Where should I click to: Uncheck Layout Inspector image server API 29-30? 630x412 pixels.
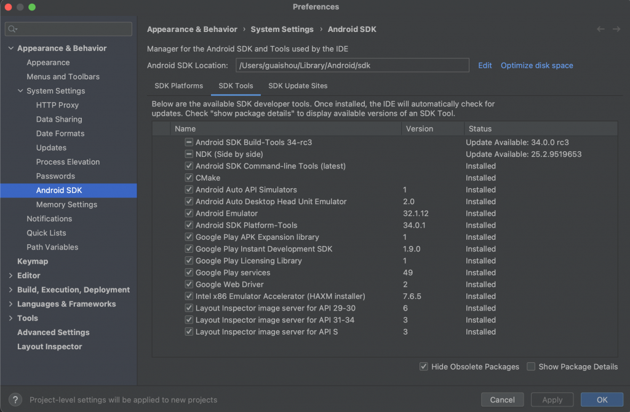click(189, 308)
